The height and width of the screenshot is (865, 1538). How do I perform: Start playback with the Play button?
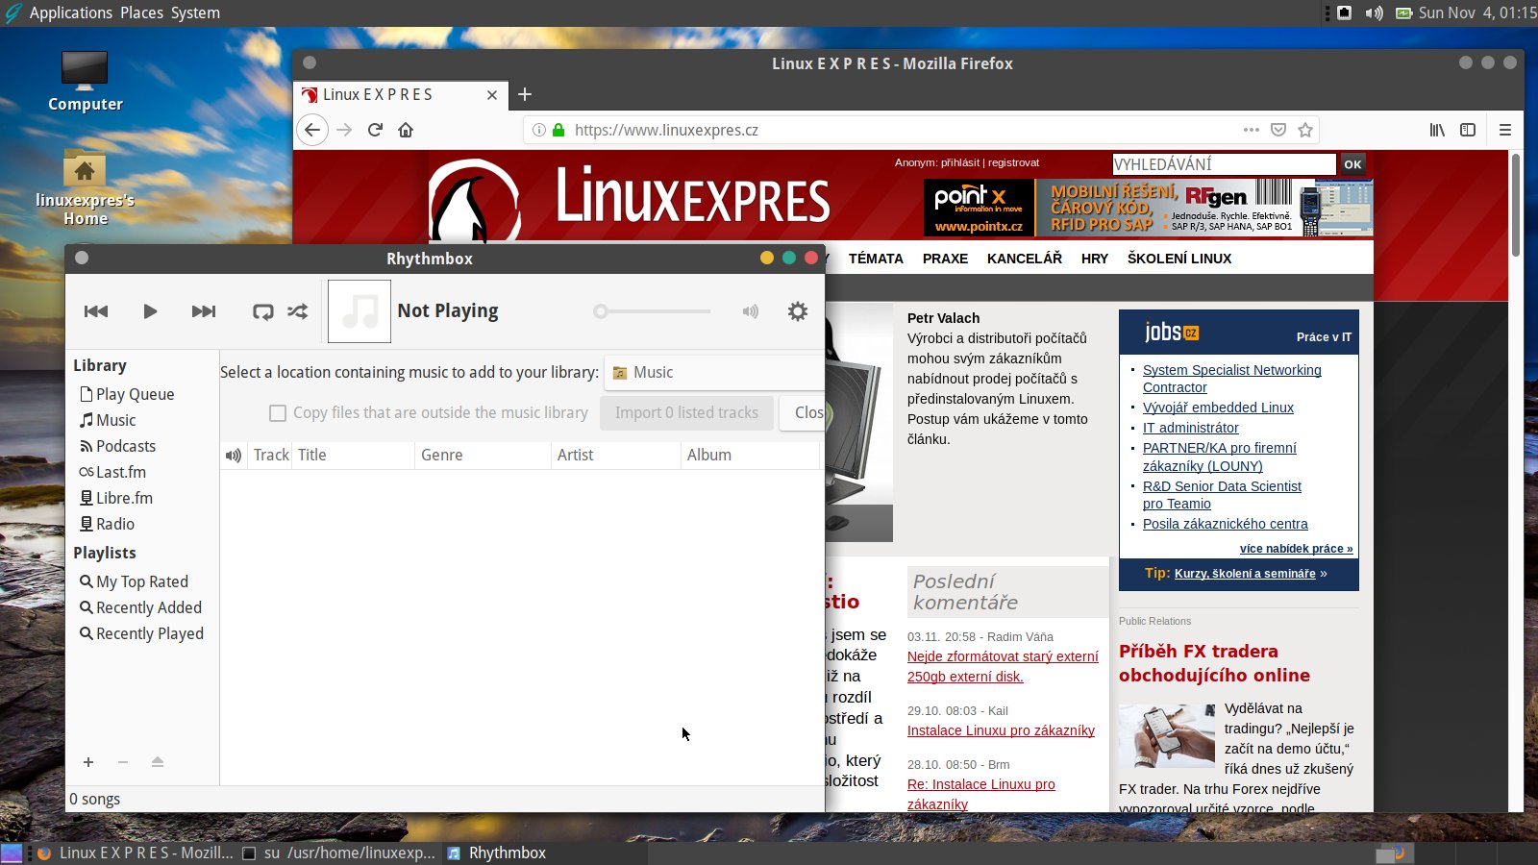[150, 311]
